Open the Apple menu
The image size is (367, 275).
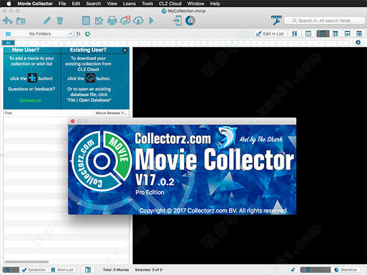point(9,3)
